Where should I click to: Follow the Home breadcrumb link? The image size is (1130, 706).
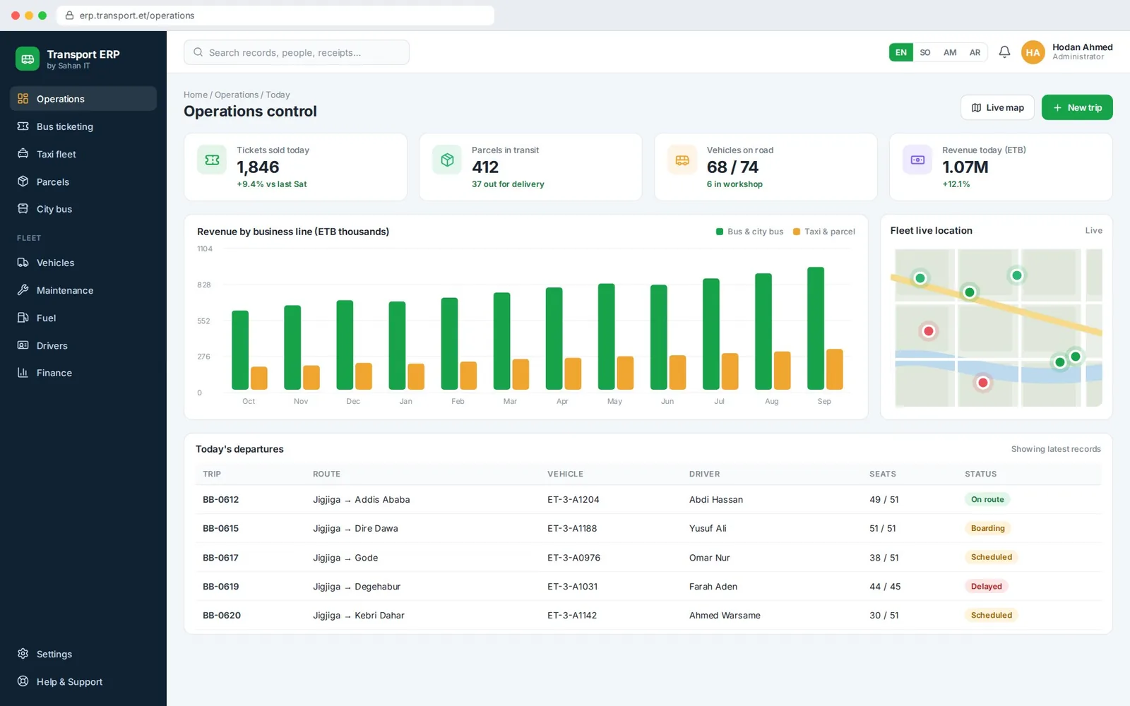click(x=196, y=95)
